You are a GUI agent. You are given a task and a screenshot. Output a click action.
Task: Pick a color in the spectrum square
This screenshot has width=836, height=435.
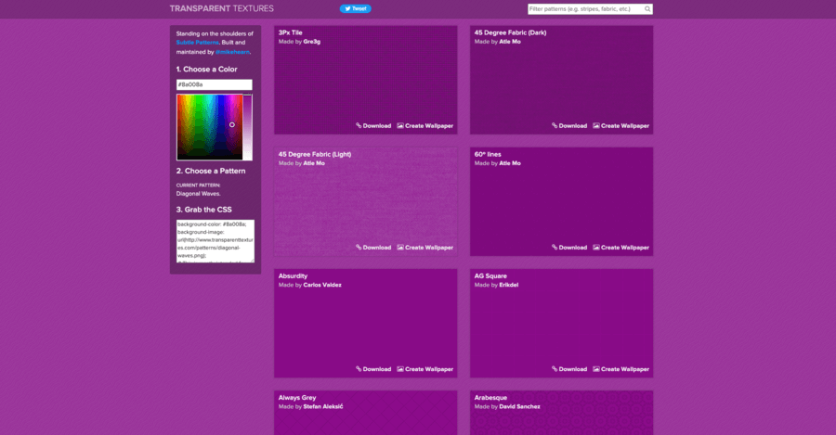[x=210, y=127]
